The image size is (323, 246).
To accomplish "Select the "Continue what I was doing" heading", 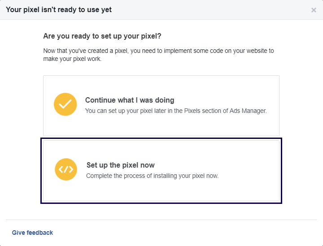I will click(130, 100).
